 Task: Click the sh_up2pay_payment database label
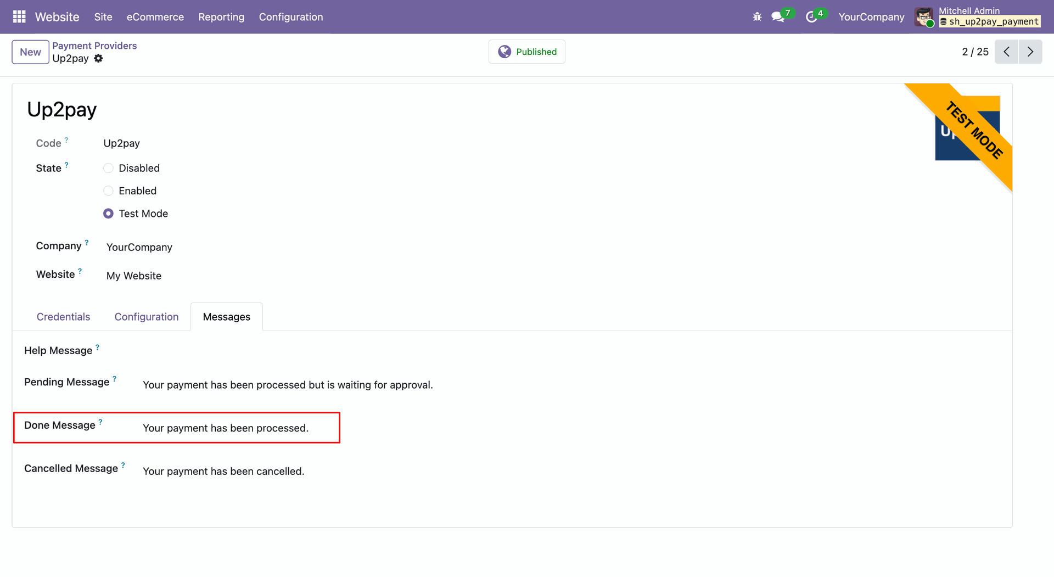(989, 21)
